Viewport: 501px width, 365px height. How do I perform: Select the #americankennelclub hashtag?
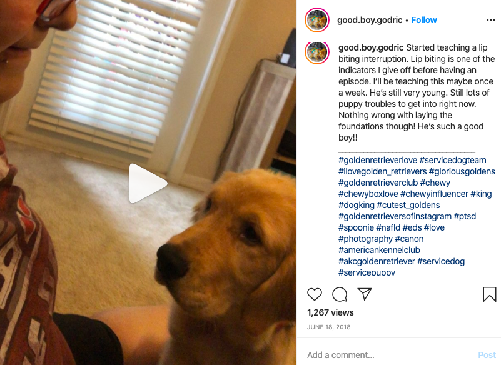click(x=379, y=250)
